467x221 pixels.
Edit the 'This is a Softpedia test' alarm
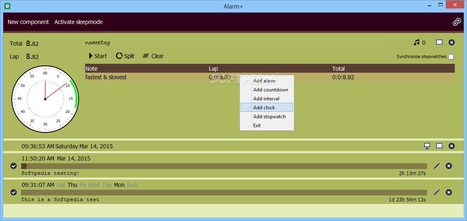click(436, 193)
